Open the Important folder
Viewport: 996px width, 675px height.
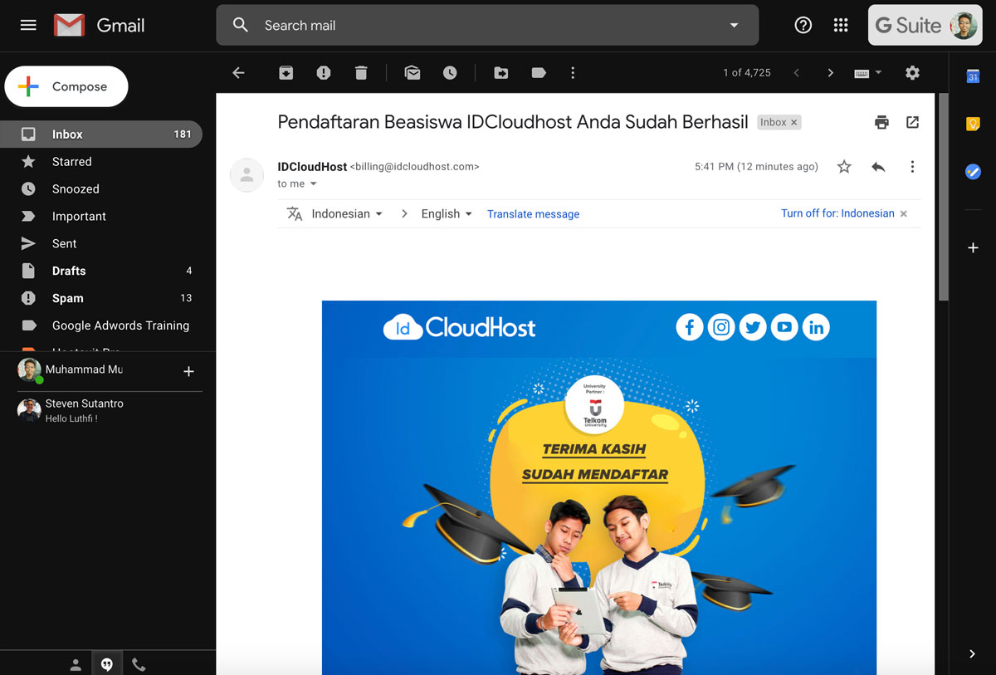(101, 217)
